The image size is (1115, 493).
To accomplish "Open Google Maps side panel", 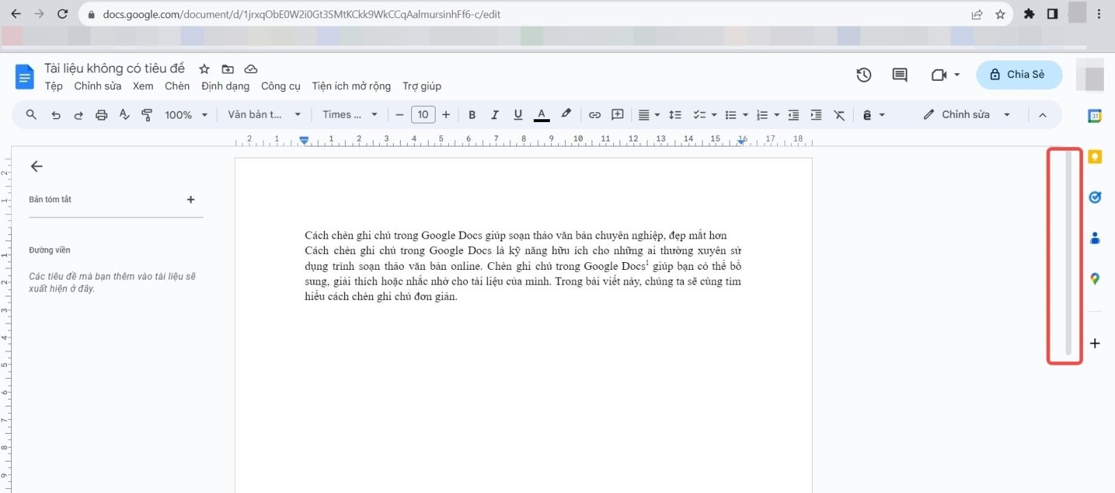I will (1095, 279).
